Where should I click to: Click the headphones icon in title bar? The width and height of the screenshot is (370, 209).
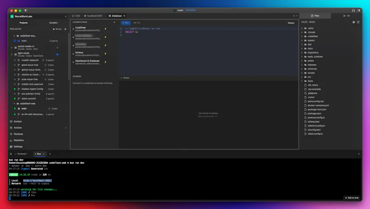click(x=353, y=10)
